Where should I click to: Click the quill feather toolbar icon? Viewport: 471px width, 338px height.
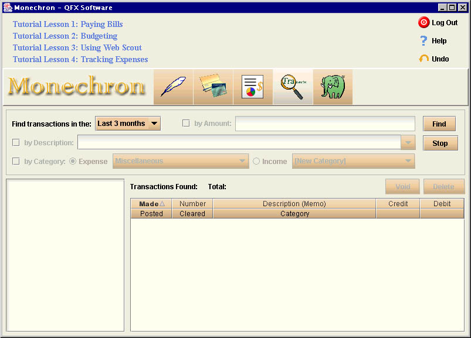click(174, 87)
